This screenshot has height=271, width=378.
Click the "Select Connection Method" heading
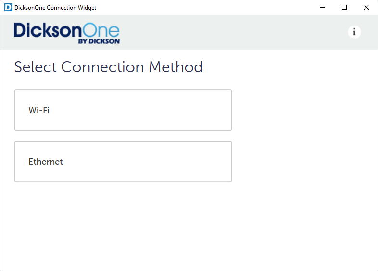[x=108, y=67]
